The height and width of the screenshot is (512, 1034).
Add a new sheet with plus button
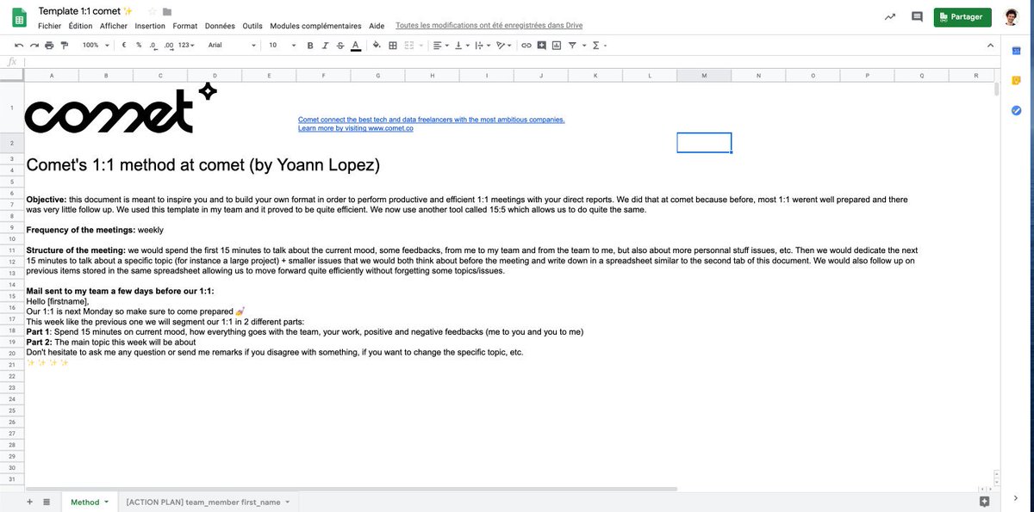[x=29, y=501]
